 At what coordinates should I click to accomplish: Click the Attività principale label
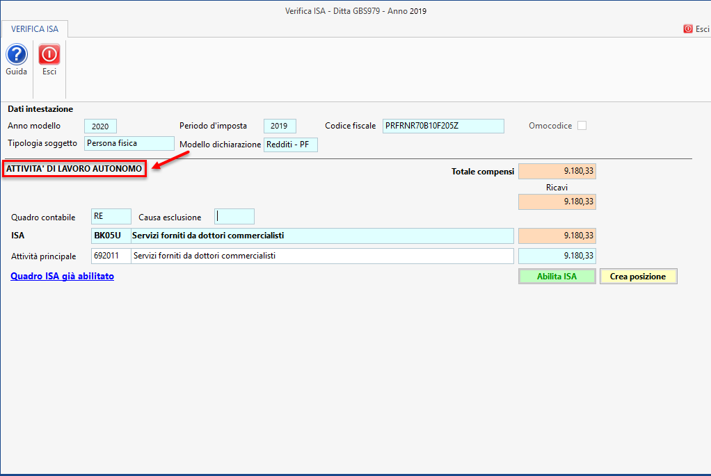pos(44,256)
